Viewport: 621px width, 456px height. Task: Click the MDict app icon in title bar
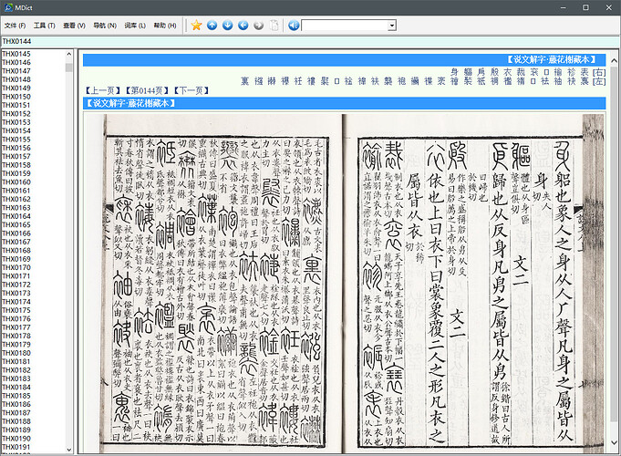pos(8,7)
